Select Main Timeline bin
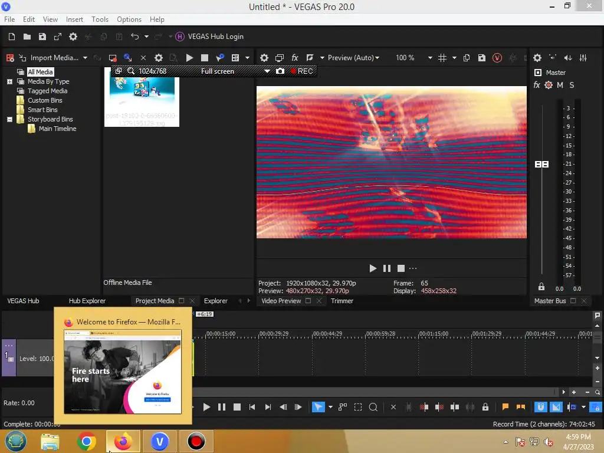Viewport: 604px width, 453px height. click(57, 129)
